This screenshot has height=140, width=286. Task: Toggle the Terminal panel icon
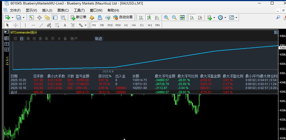point(55,17)
